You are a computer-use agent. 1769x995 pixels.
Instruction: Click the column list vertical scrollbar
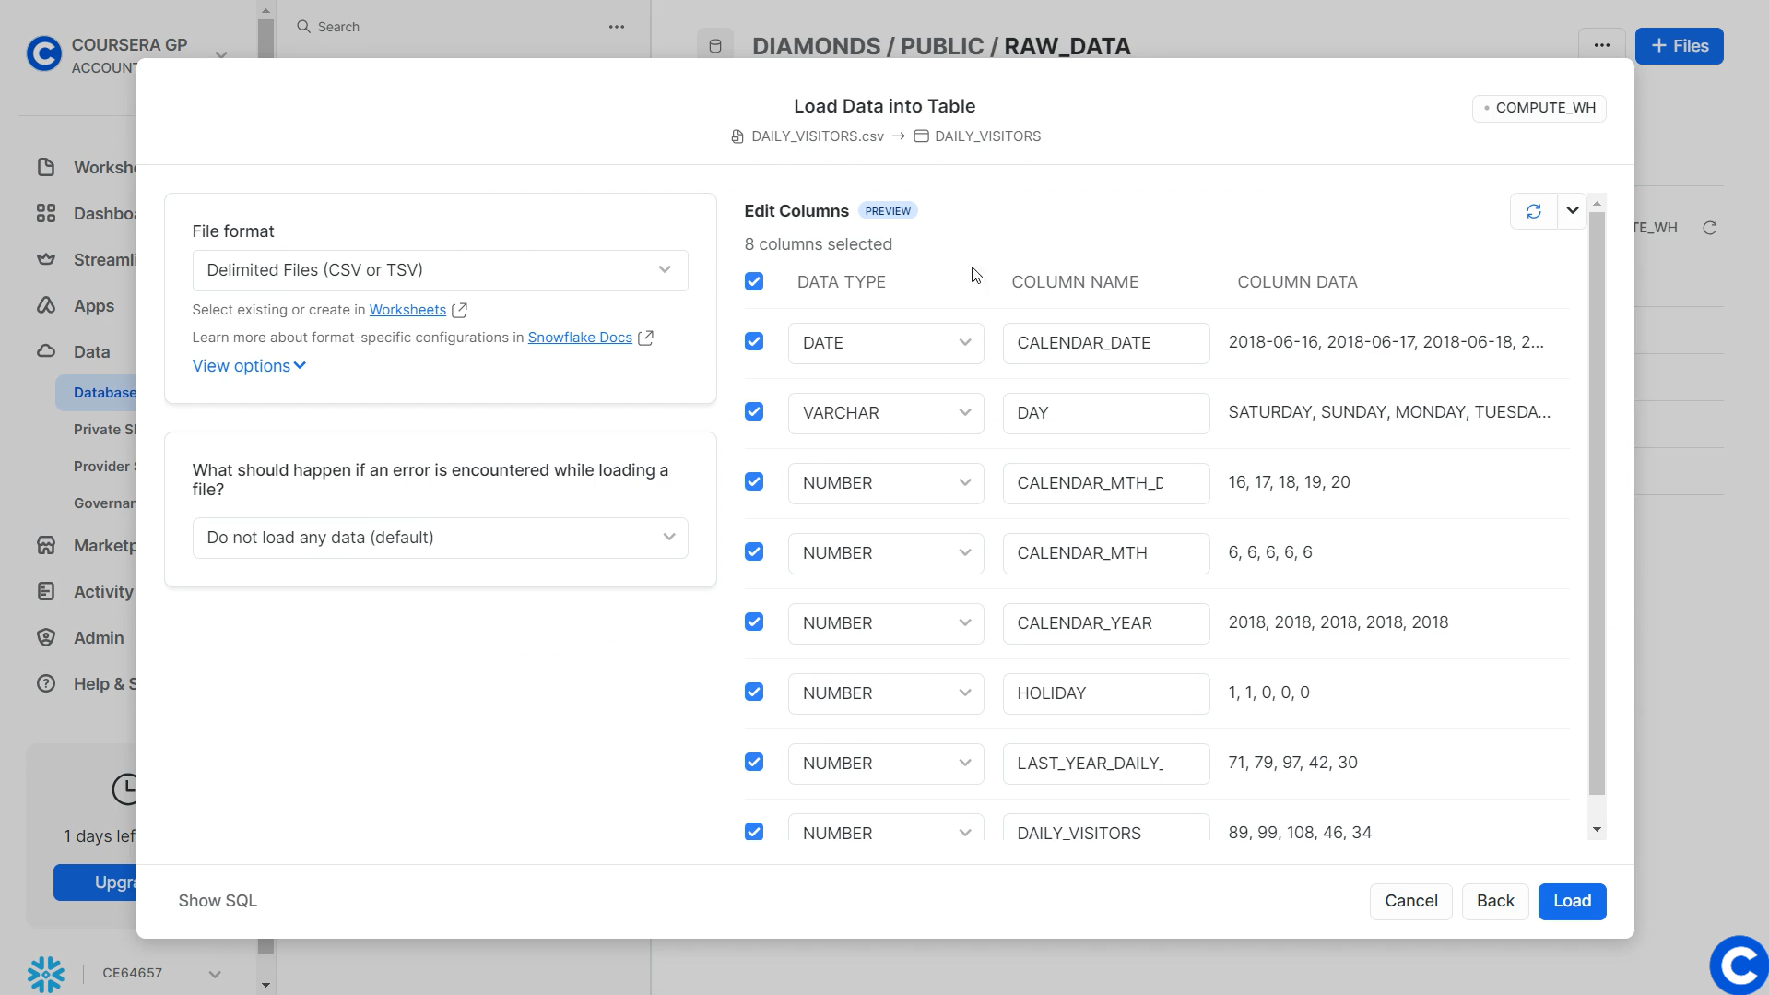coord(1597,503)
